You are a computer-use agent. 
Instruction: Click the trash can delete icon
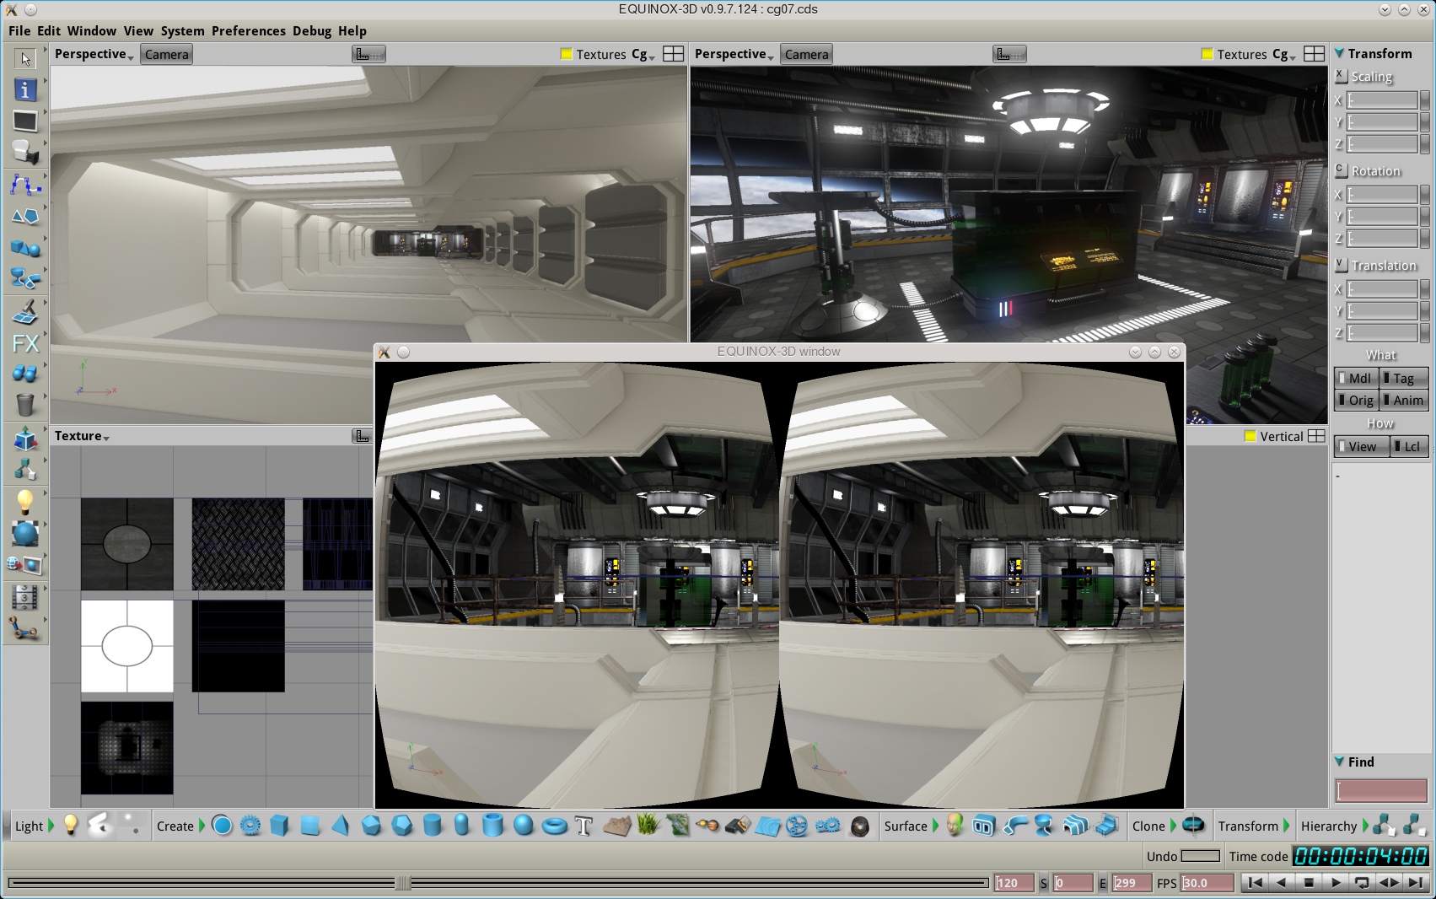[x=25, y=406]
